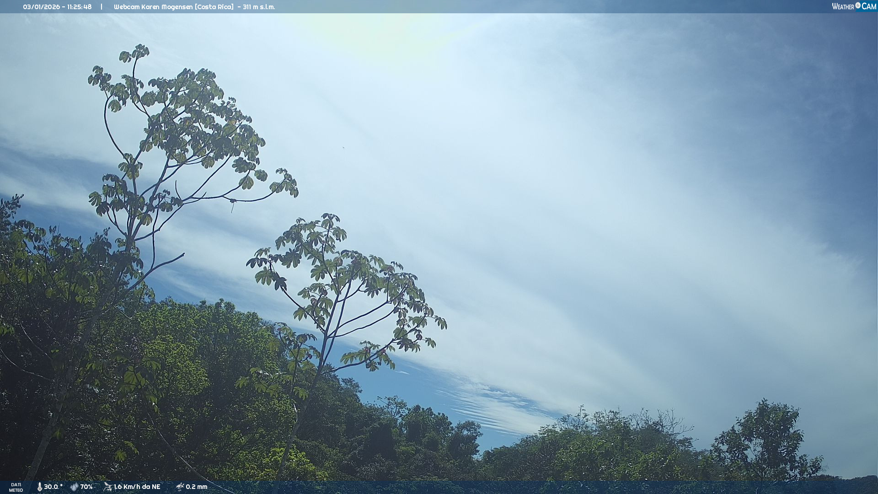Screen dimensions: 878x494
Task: Click the rain umbrella precipitation icon
Action: 180,487
